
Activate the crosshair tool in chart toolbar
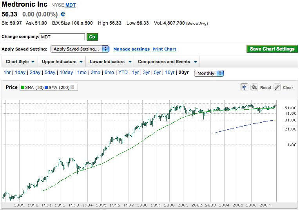coord(244,87)
